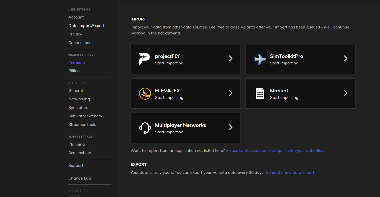Expand SimToolkitPro import via its chevron
Screen dimensions: 380x197
(x=346, y=58)
